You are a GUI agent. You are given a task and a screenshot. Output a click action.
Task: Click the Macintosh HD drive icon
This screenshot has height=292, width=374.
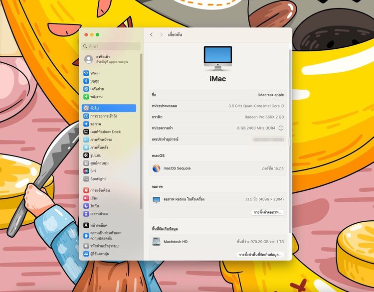(x=156, y=242)
